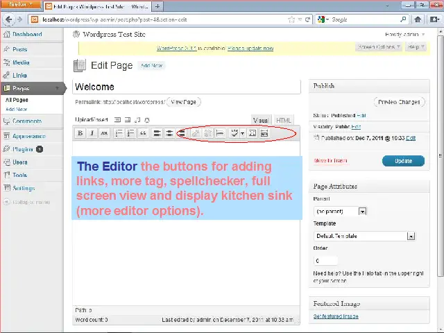
Task: Select All Pages submenu item
Action: pyautogui.click(x=17, y=100)
